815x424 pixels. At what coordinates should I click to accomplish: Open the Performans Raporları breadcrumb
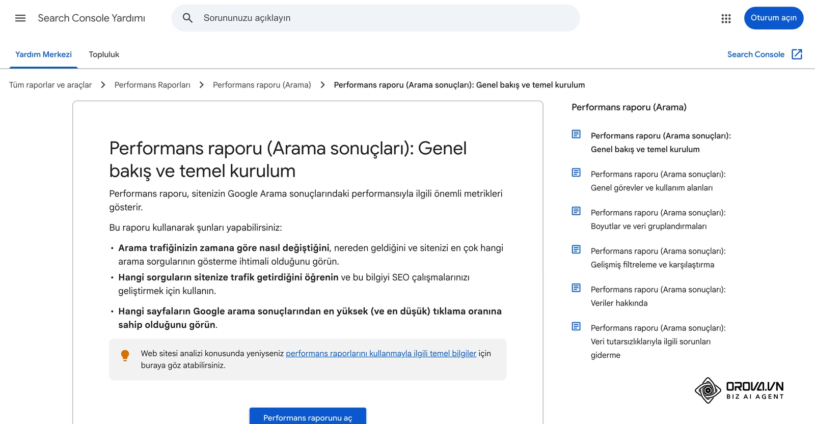(152, 85)
